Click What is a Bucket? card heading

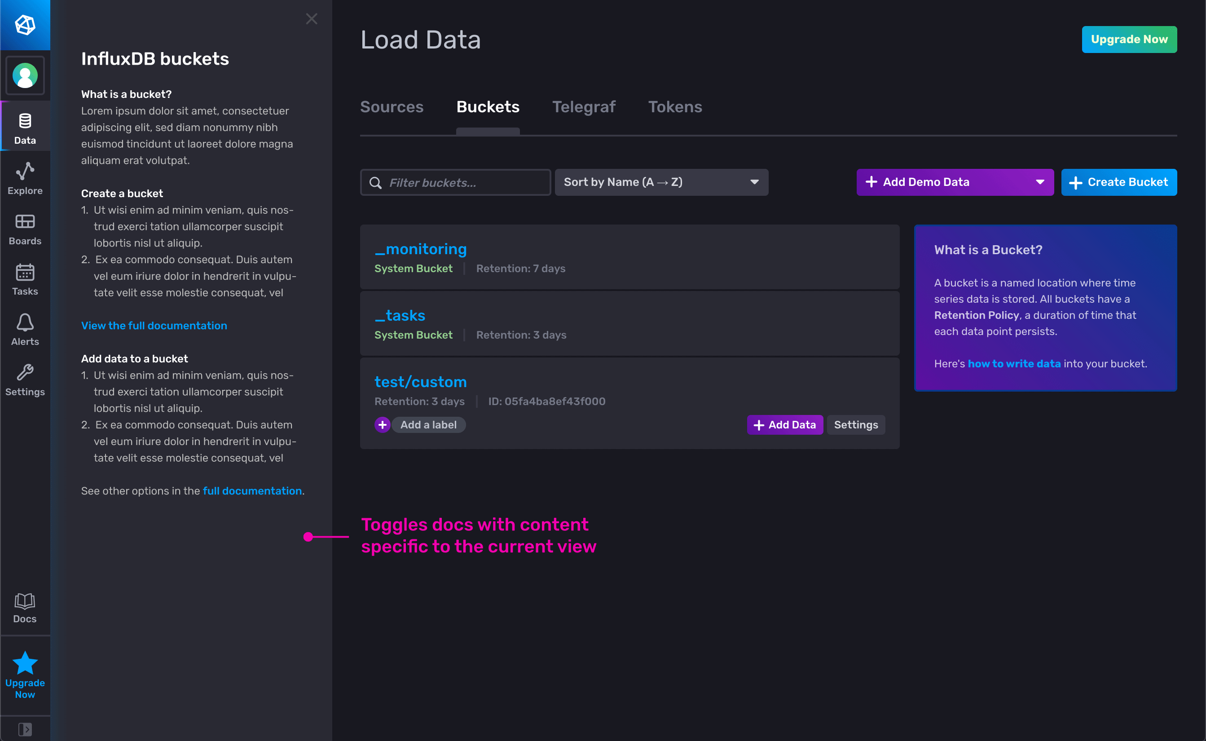point(988,250)
